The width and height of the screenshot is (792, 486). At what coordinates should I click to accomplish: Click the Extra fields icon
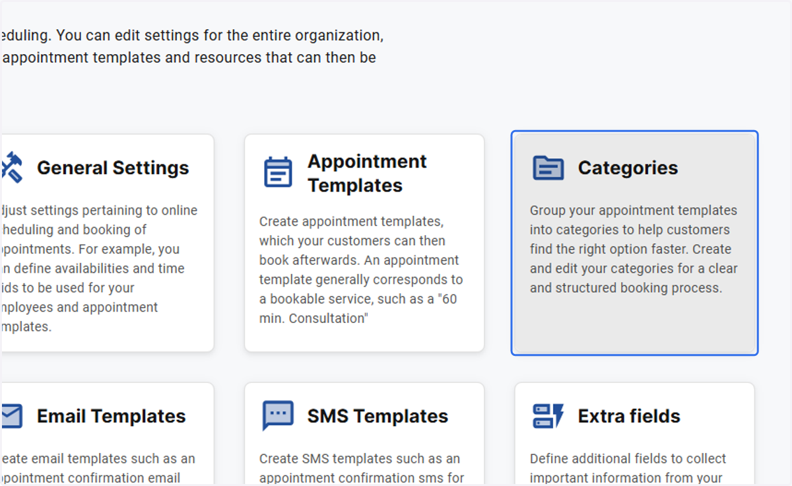click(x=548, y=416)
